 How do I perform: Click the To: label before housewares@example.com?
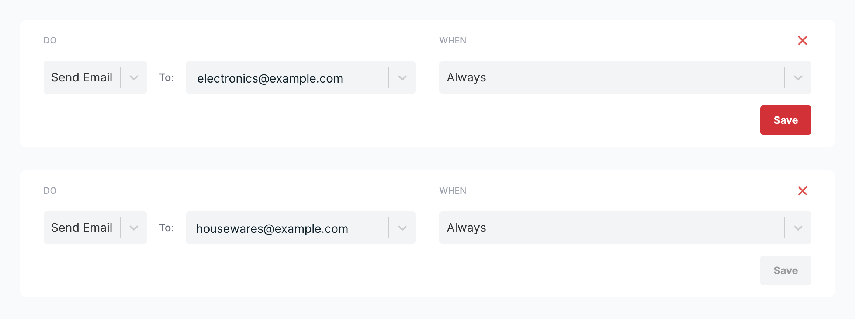[x=166, y=228]
